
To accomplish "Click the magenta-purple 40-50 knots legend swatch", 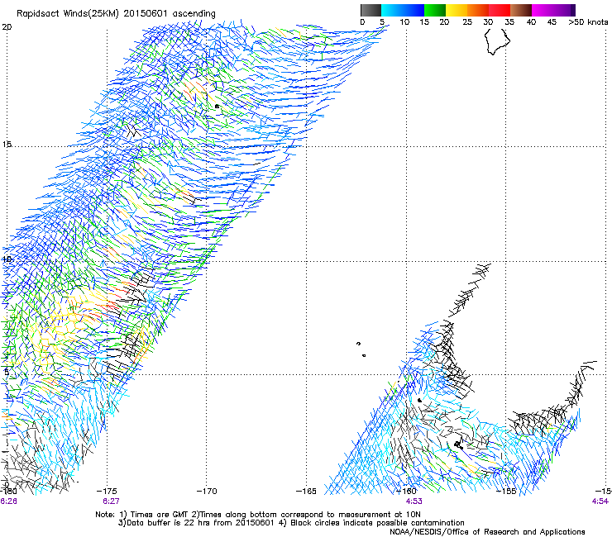I will tap(553, 10).
